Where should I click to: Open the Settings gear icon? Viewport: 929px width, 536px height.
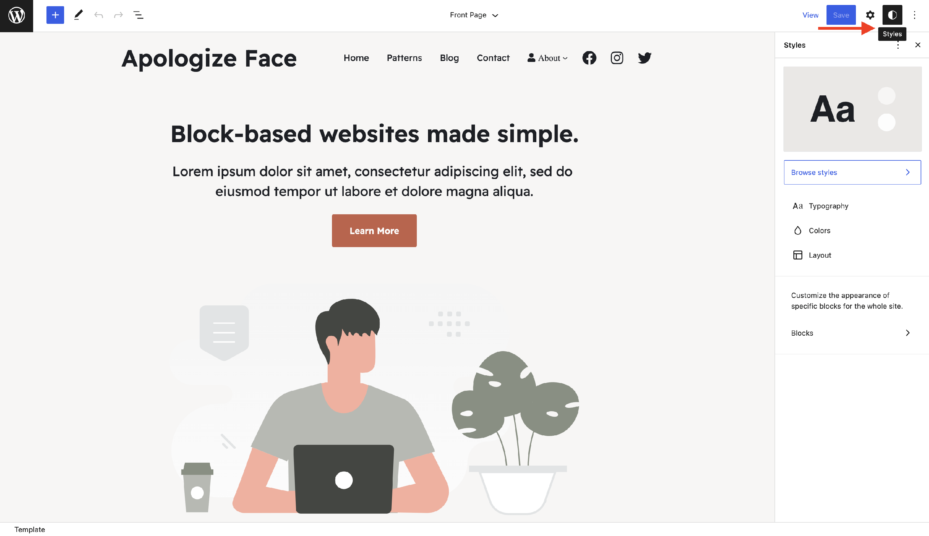870,15
